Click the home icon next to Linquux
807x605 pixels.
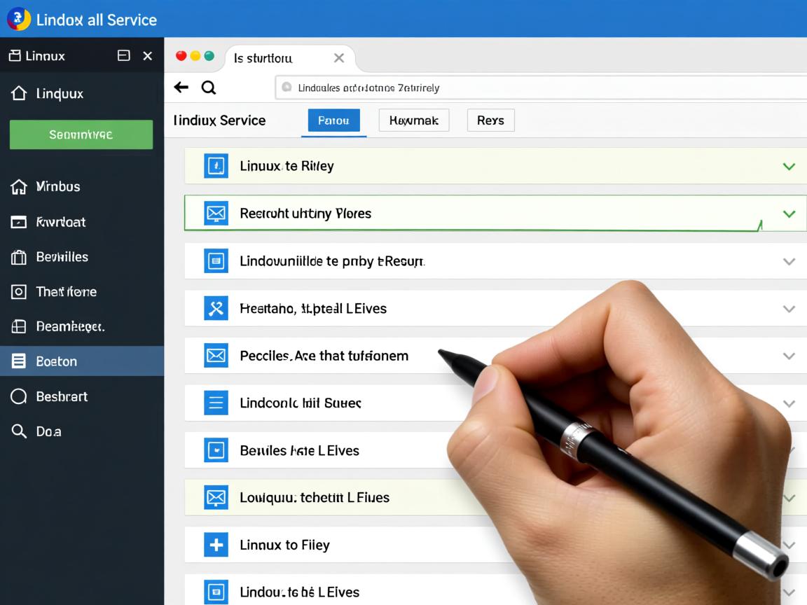pos(19,93)
